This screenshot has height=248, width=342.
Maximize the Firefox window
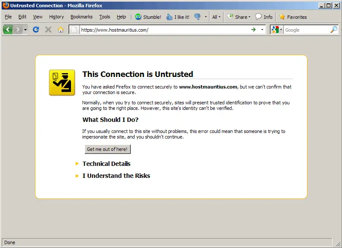[328, 6]
